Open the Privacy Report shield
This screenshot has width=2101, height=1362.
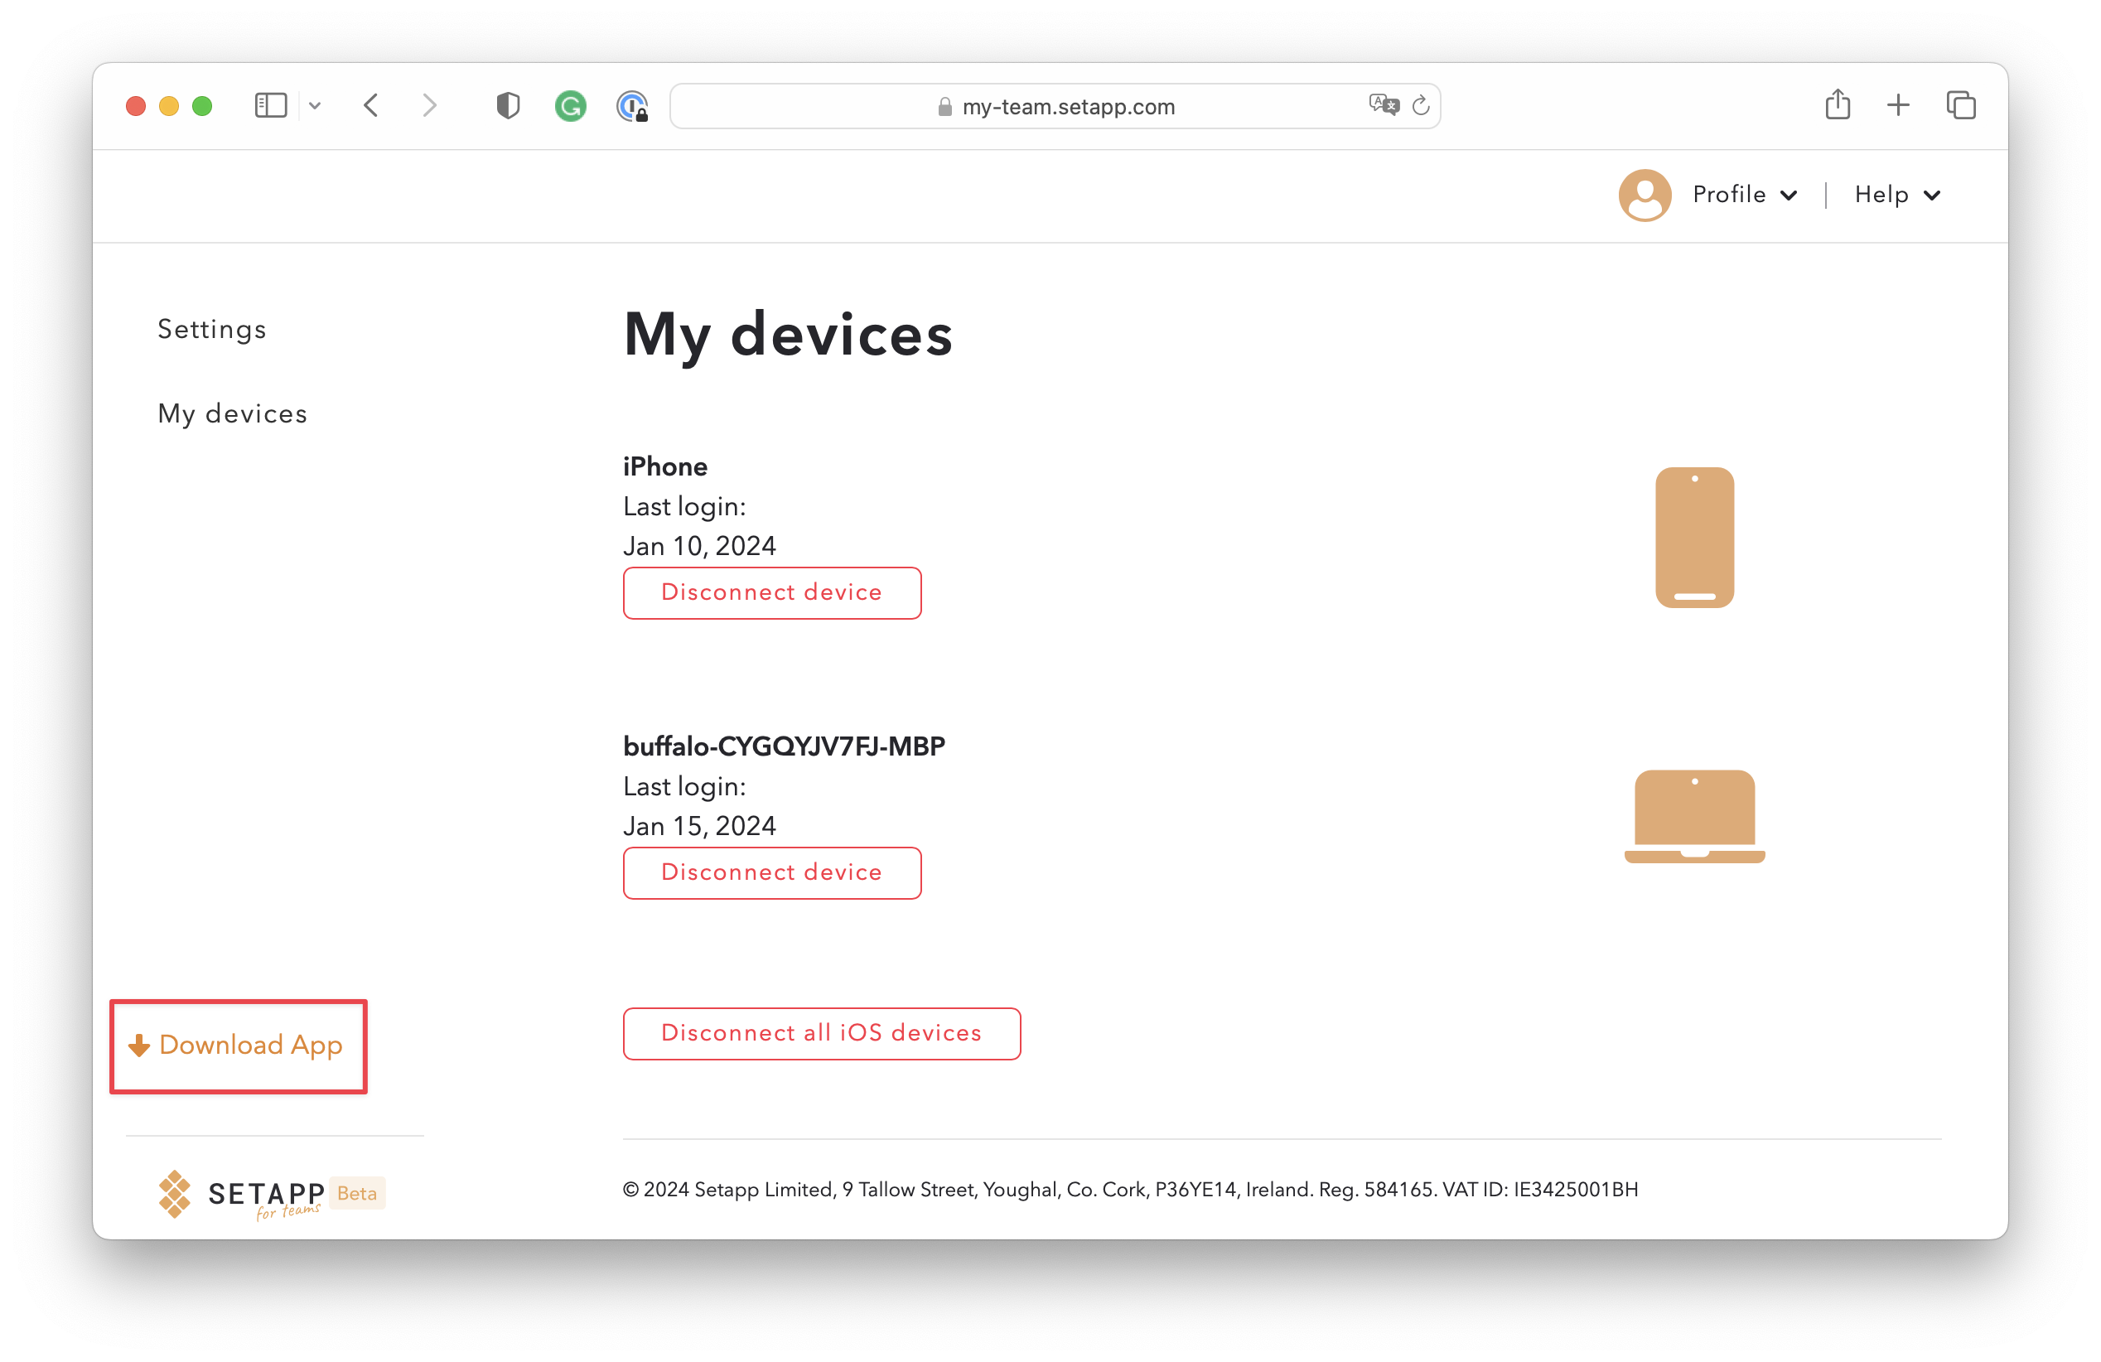click(x=508, y=105)
